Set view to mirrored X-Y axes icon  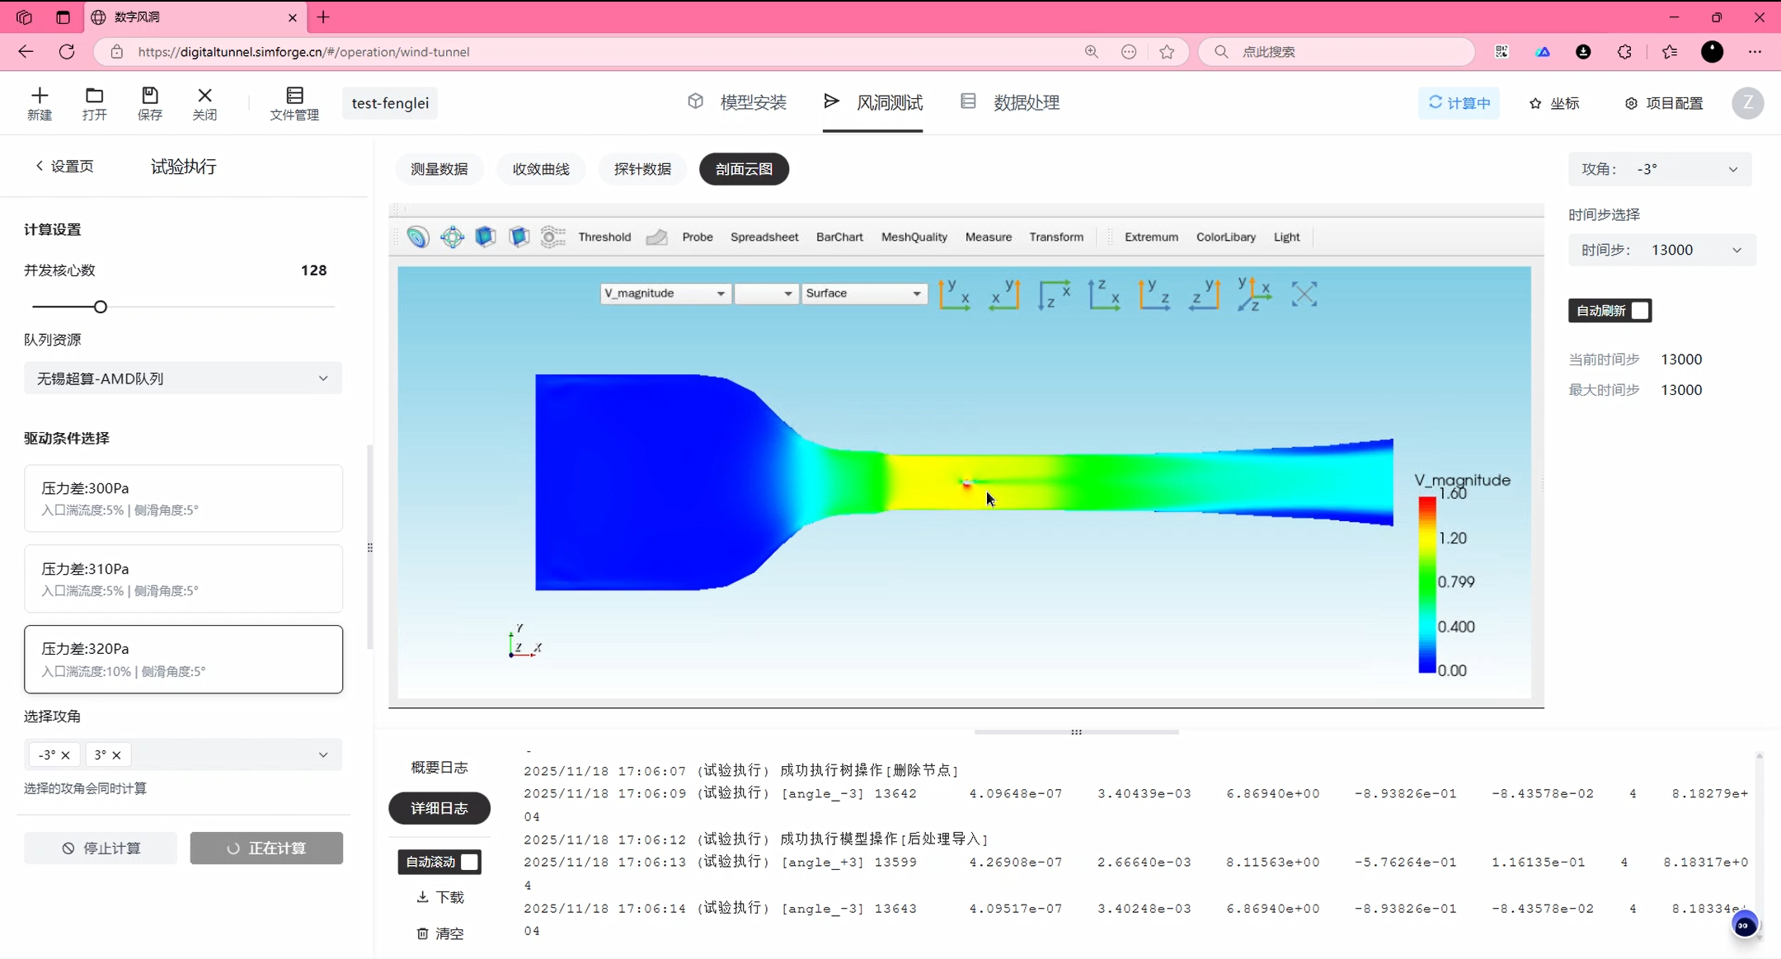click(x=1004, y=294)
